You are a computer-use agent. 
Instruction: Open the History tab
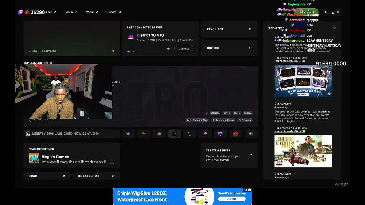pyautogui.click(x=229, y=48)
